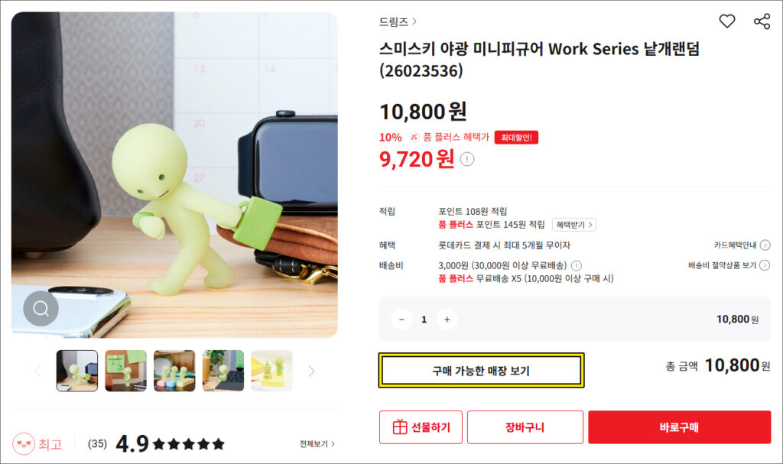This screenshot has height=464, width=783.
Task: Show previous thumbnails with left arrow
Action: (38, 371)
